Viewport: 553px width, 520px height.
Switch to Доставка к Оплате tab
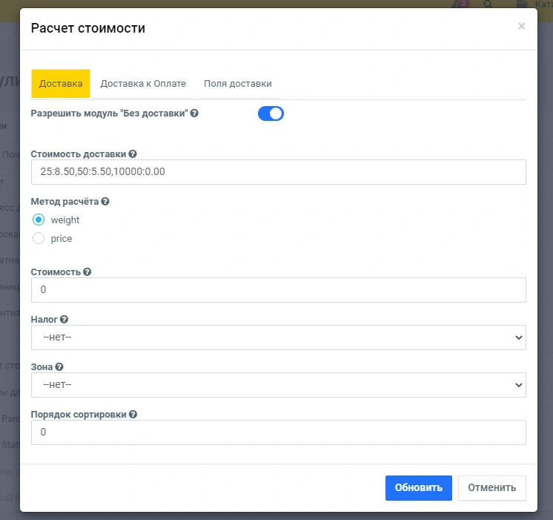[143, 84]
